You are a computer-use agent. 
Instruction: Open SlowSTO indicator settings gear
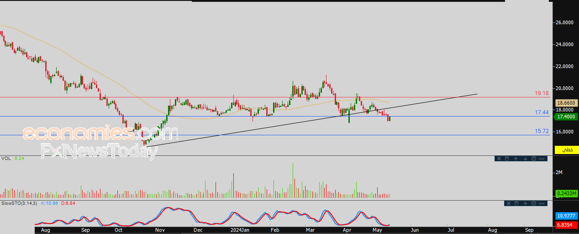[534, 203]
